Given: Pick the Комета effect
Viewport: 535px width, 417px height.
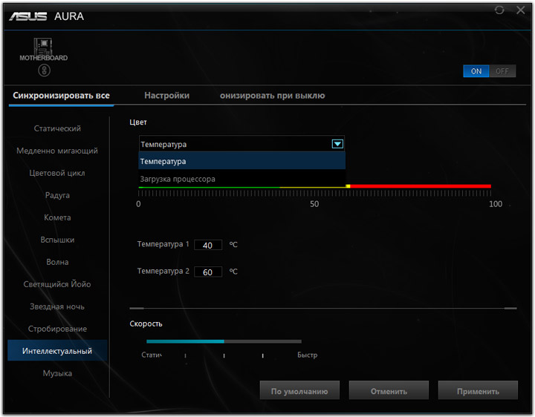Looking at the screenshot, I should (x=57, y=217).
